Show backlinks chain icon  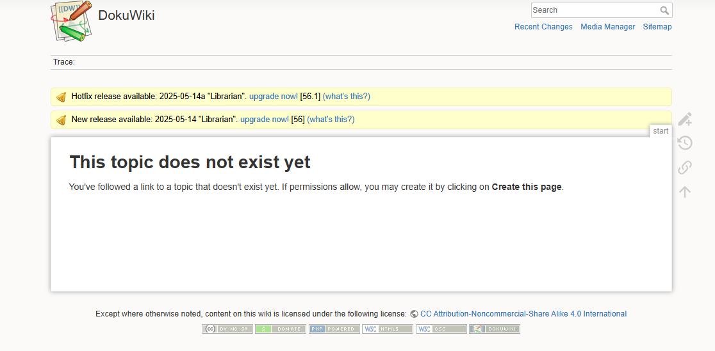[685, 168]
